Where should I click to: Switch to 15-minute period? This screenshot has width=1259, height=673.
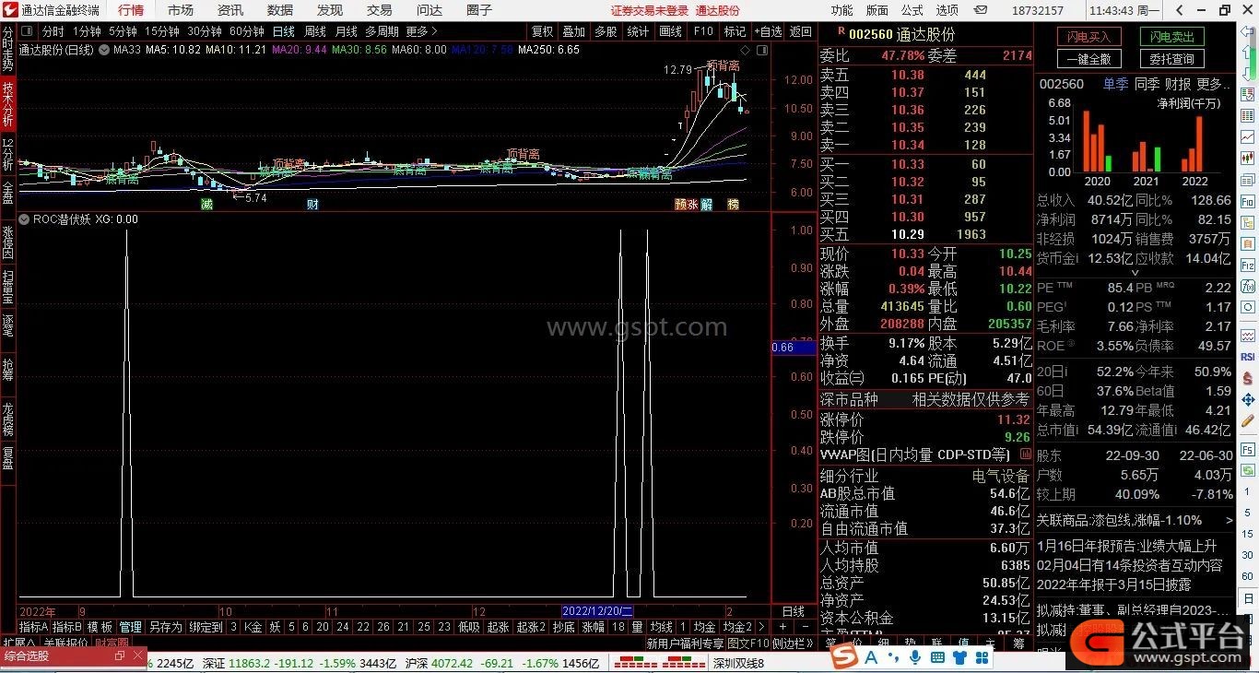[x=161, y=31]
